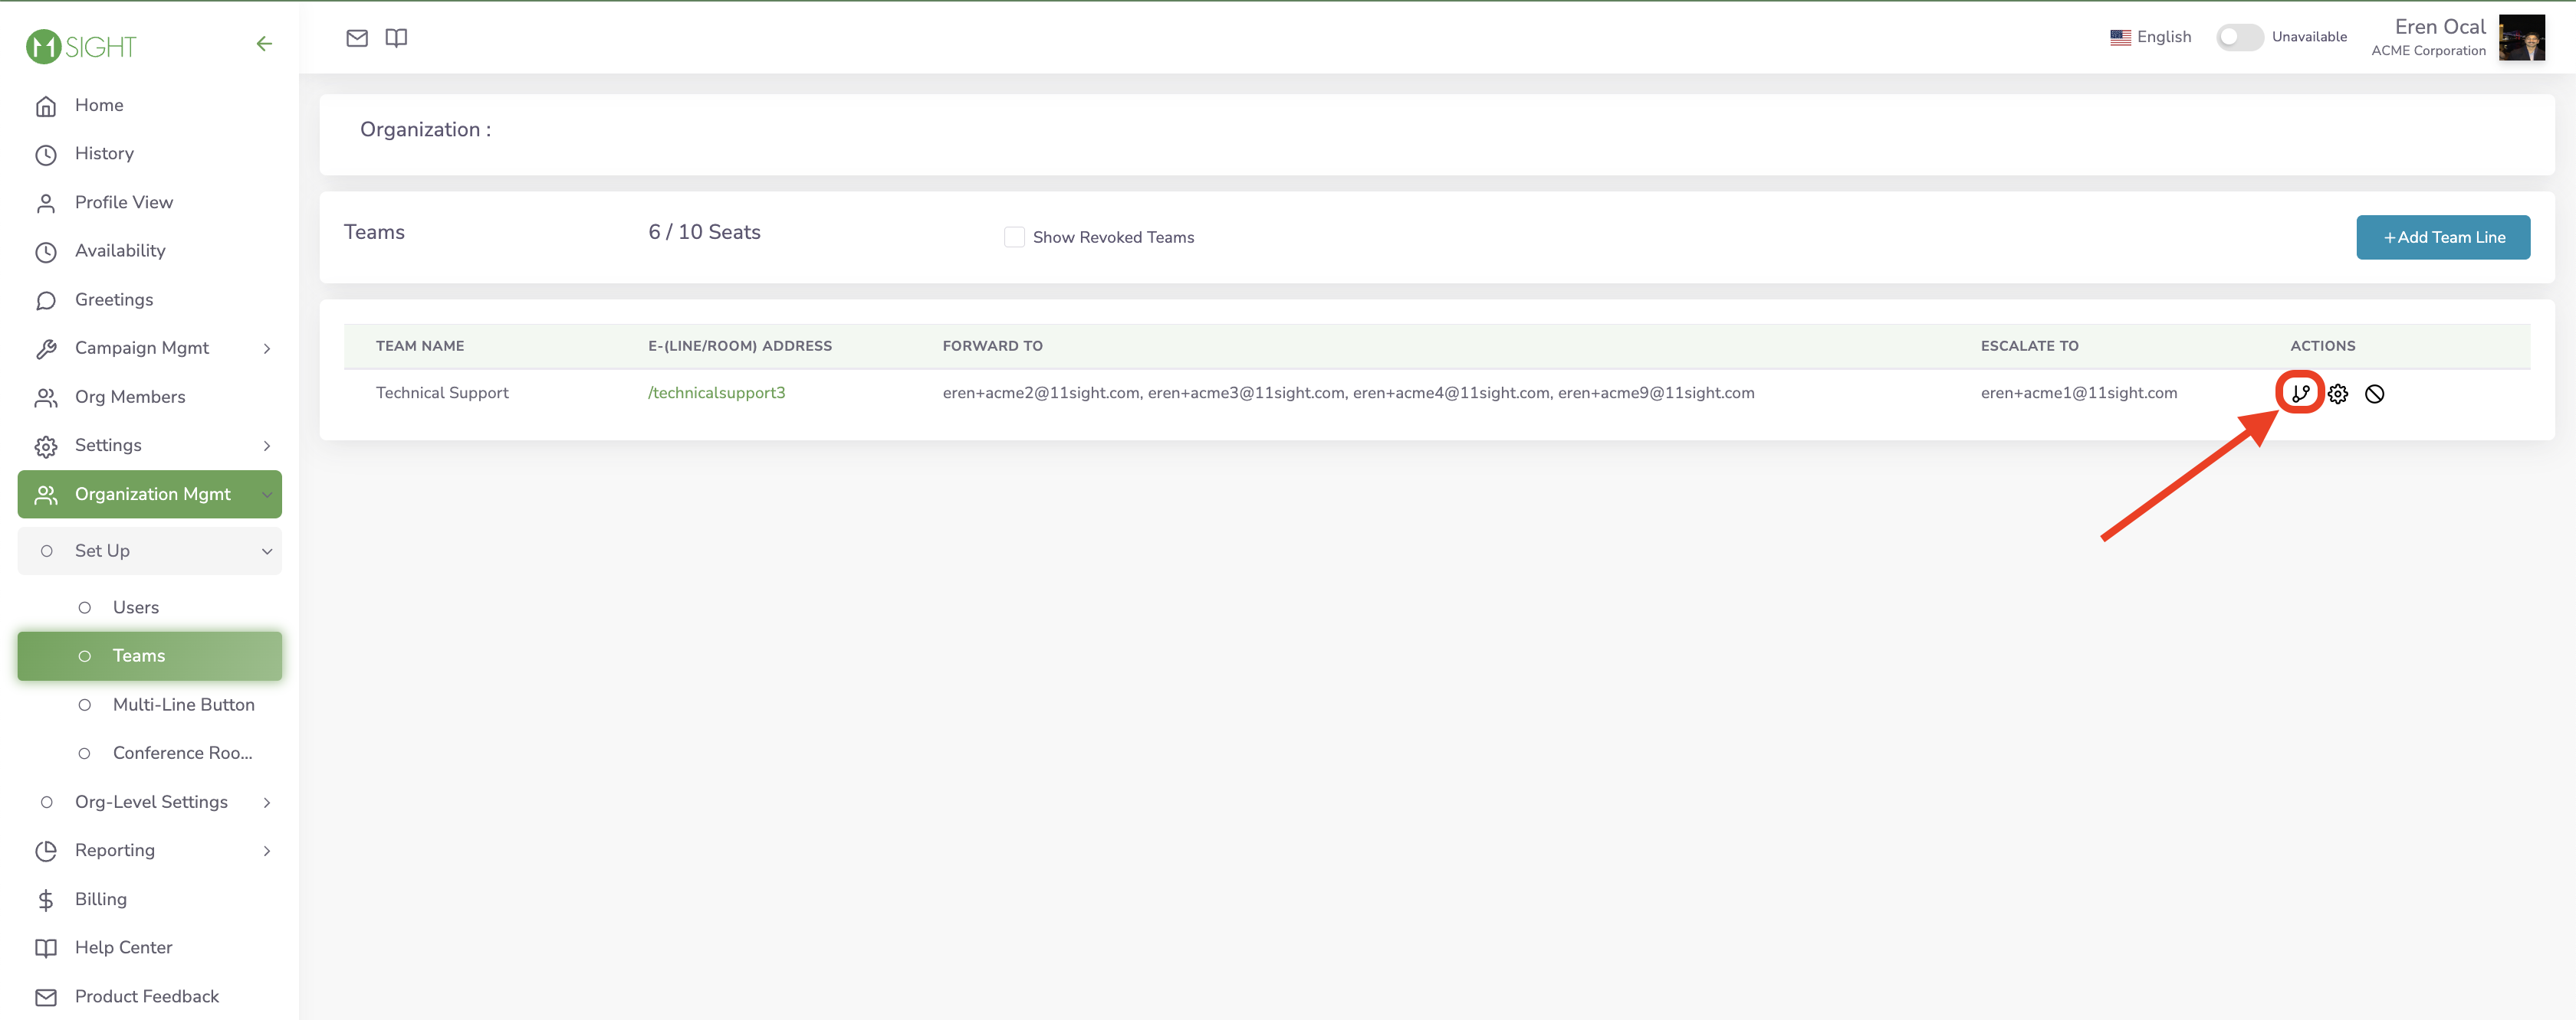Click ACME Corporation label
The height and width of the screenshot is (1020, 2576).
pos(2428,51)
